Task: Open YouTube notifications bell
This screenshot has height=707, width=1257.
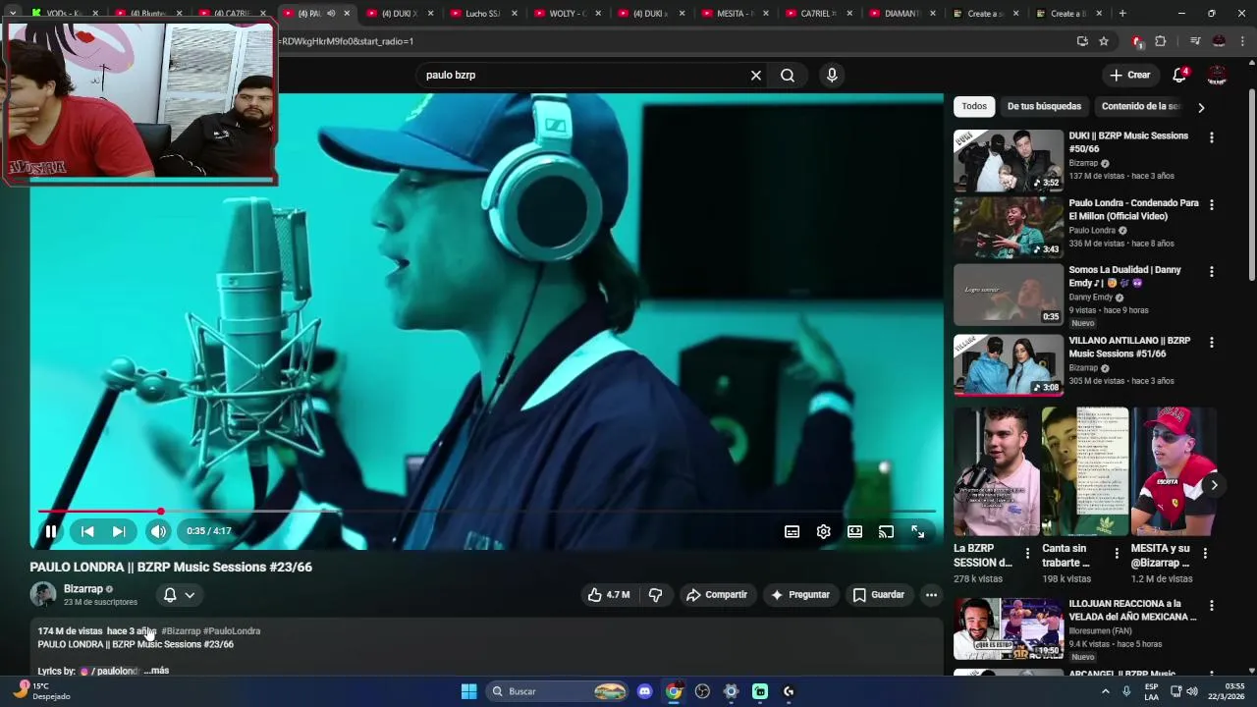Action: click(x=1179, y=76)
